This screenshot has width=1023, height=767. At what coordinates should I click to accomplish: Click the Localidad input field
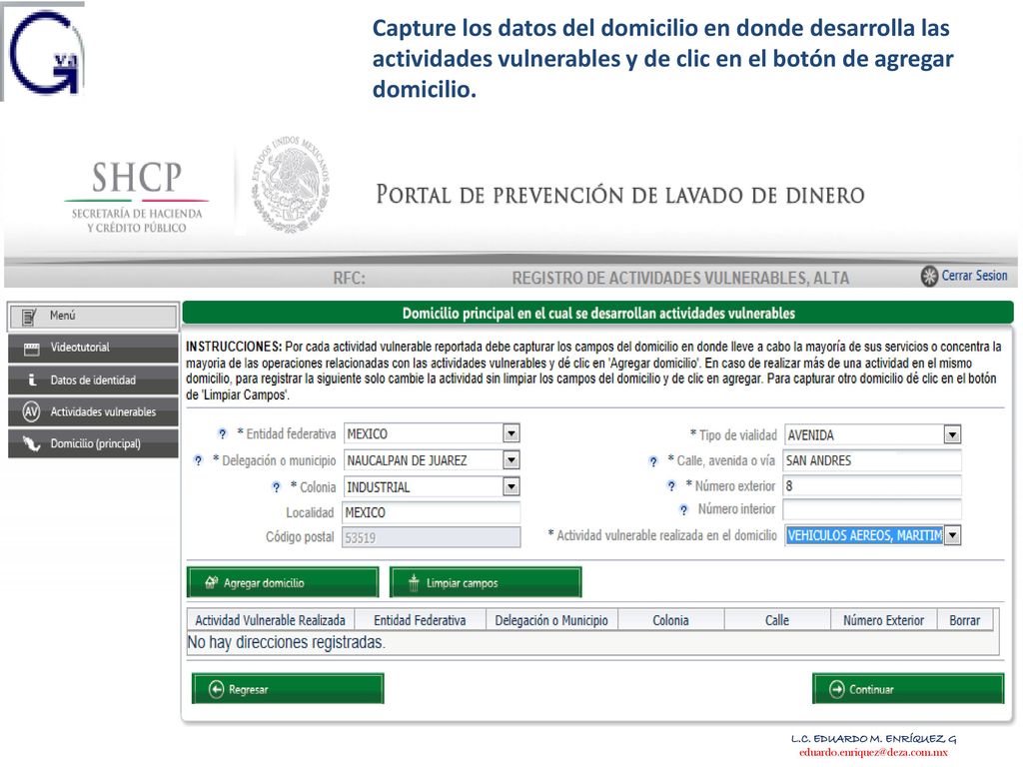[432, 512]
